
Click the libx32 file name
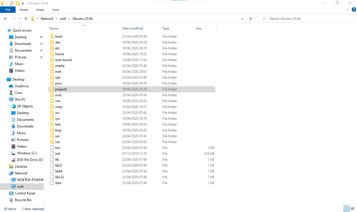pyautogui.click(x=59, y=177)
